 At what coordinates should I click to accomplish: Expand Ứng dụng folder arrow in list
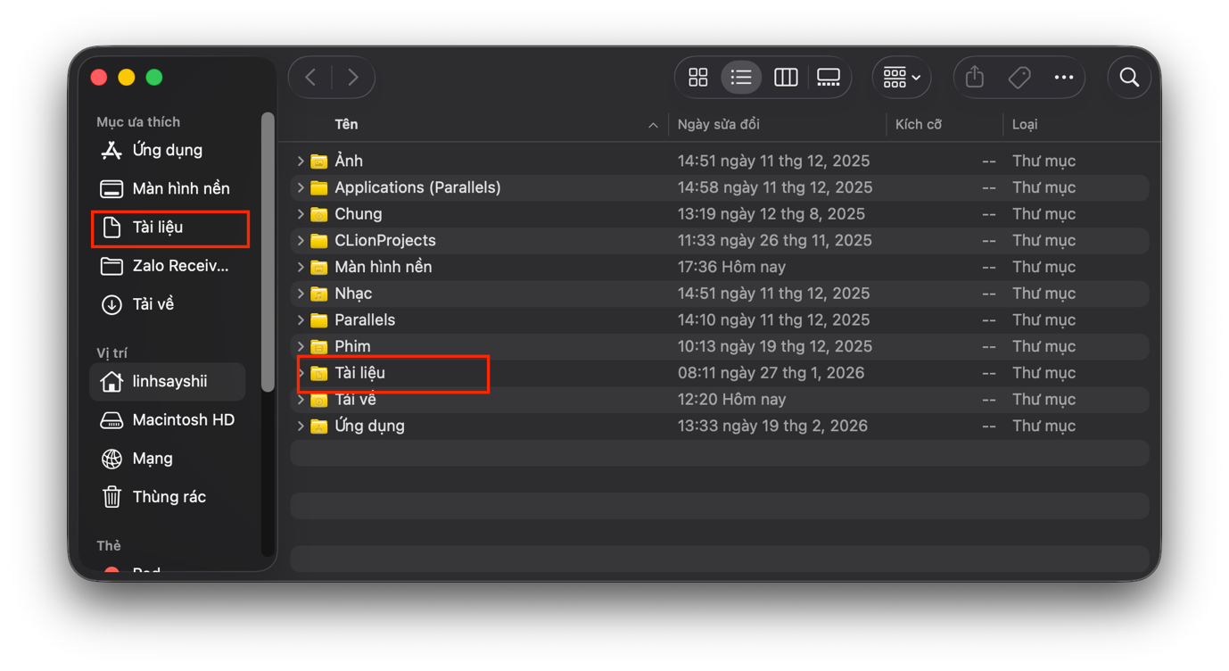click(301, 427)
